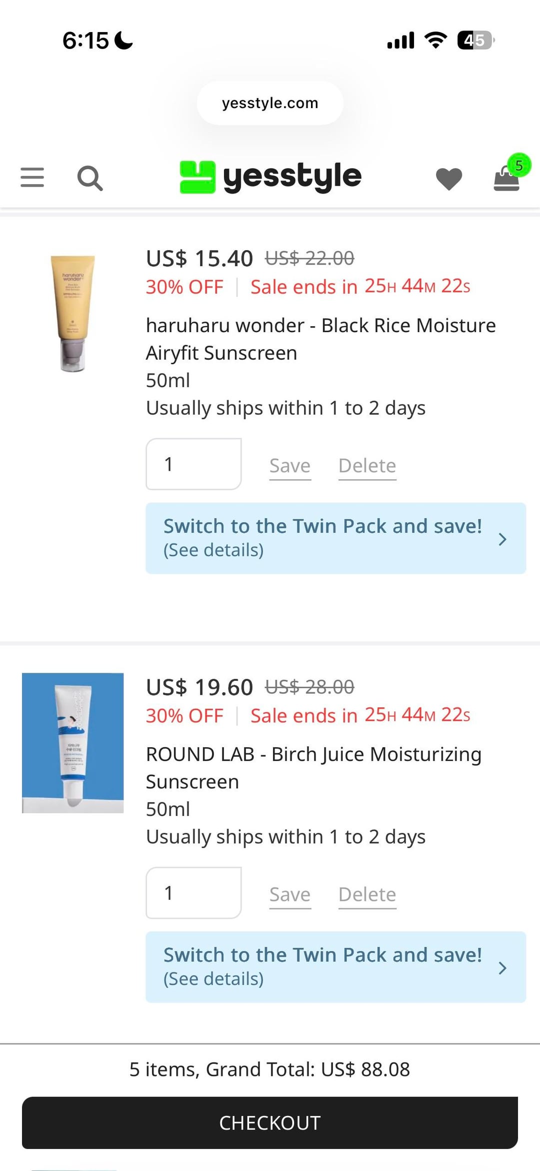Tap the search magnifier icon
This screenshot has width=540, height=1171.
click(90, 179)
